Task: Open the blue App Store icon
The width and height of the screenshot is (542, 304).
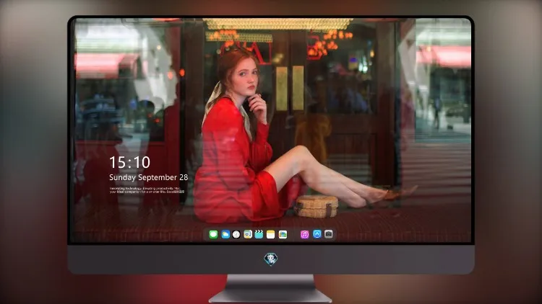Action: [x=317, y=234]
